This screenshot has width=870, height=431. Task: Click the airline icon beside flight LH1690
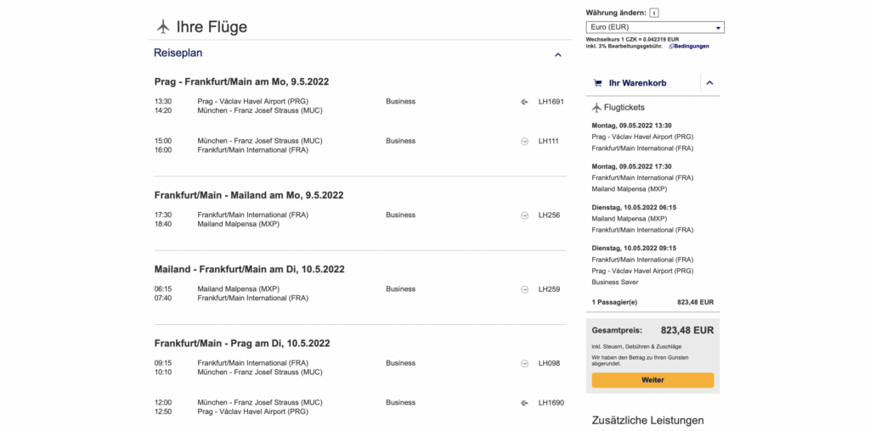(524, 403)
